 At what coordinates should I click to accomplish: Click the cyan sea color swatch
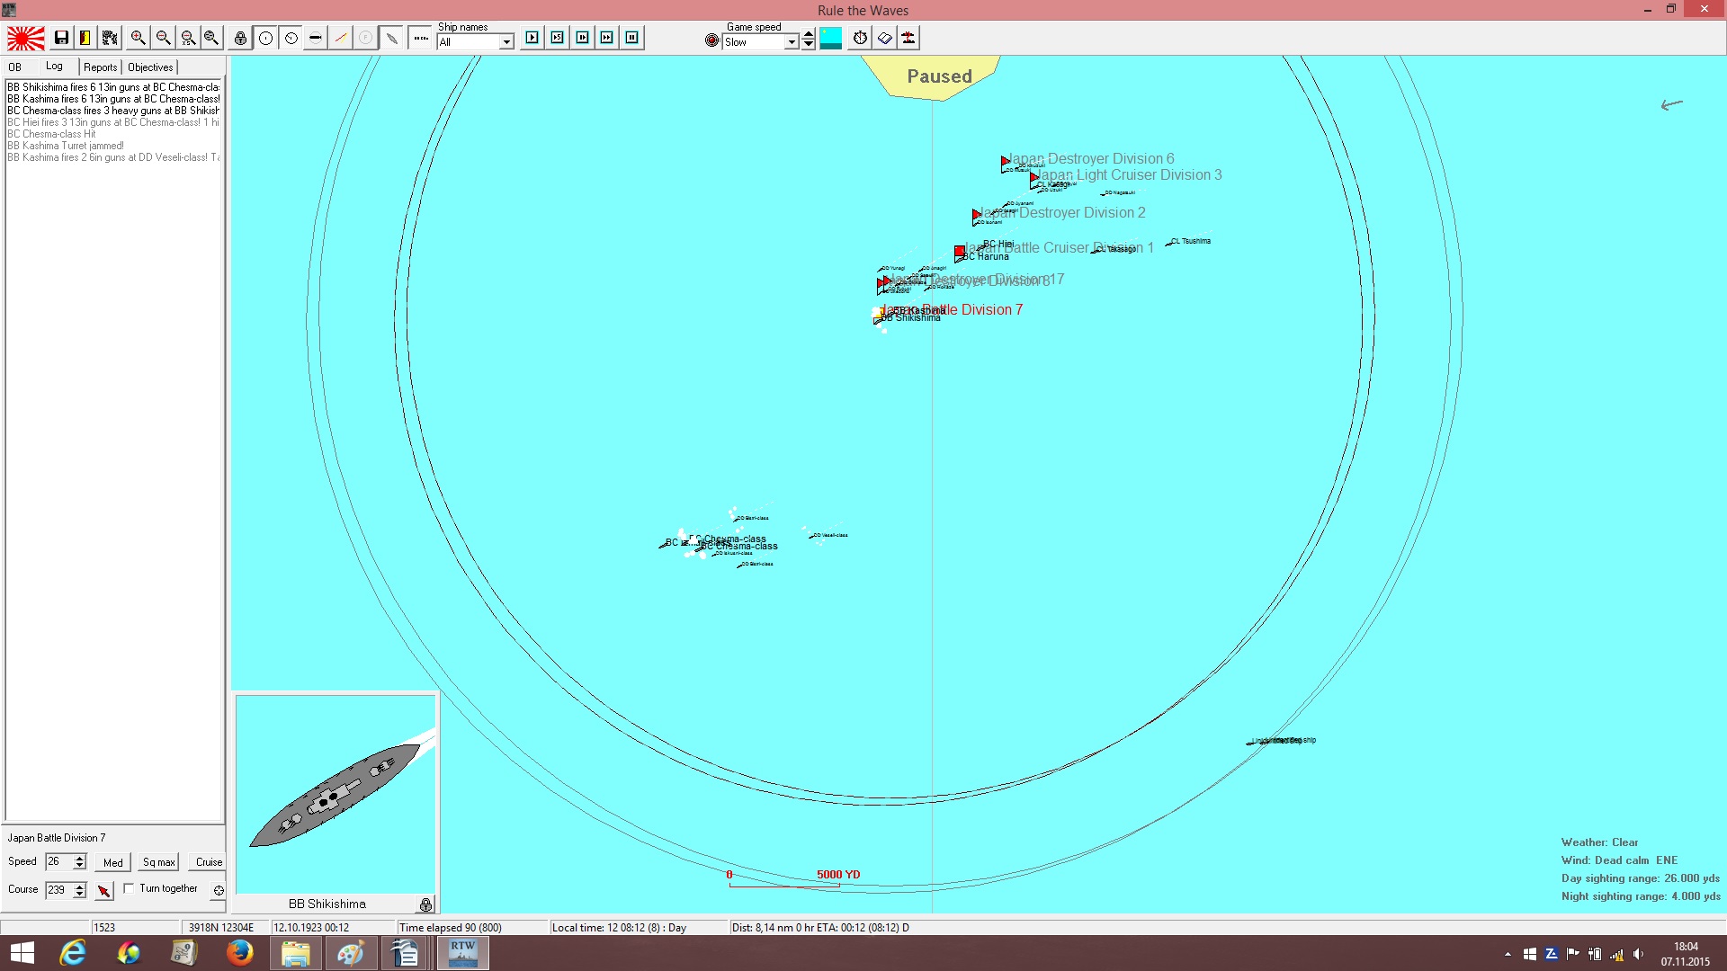[x=831, y=38]
